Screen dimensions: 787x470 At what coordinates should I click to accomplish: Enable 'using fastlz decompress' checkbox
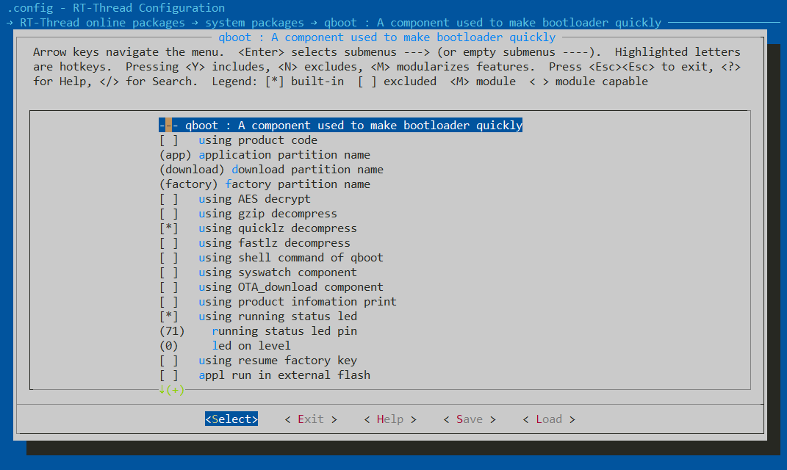pyautogui.click(x=254, y=243)
